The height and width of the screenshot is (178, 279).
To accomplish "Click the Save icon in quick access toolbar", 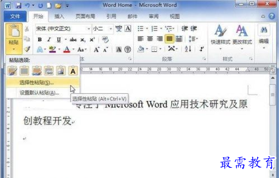I will pyautogui.click(x=18, y=6).
